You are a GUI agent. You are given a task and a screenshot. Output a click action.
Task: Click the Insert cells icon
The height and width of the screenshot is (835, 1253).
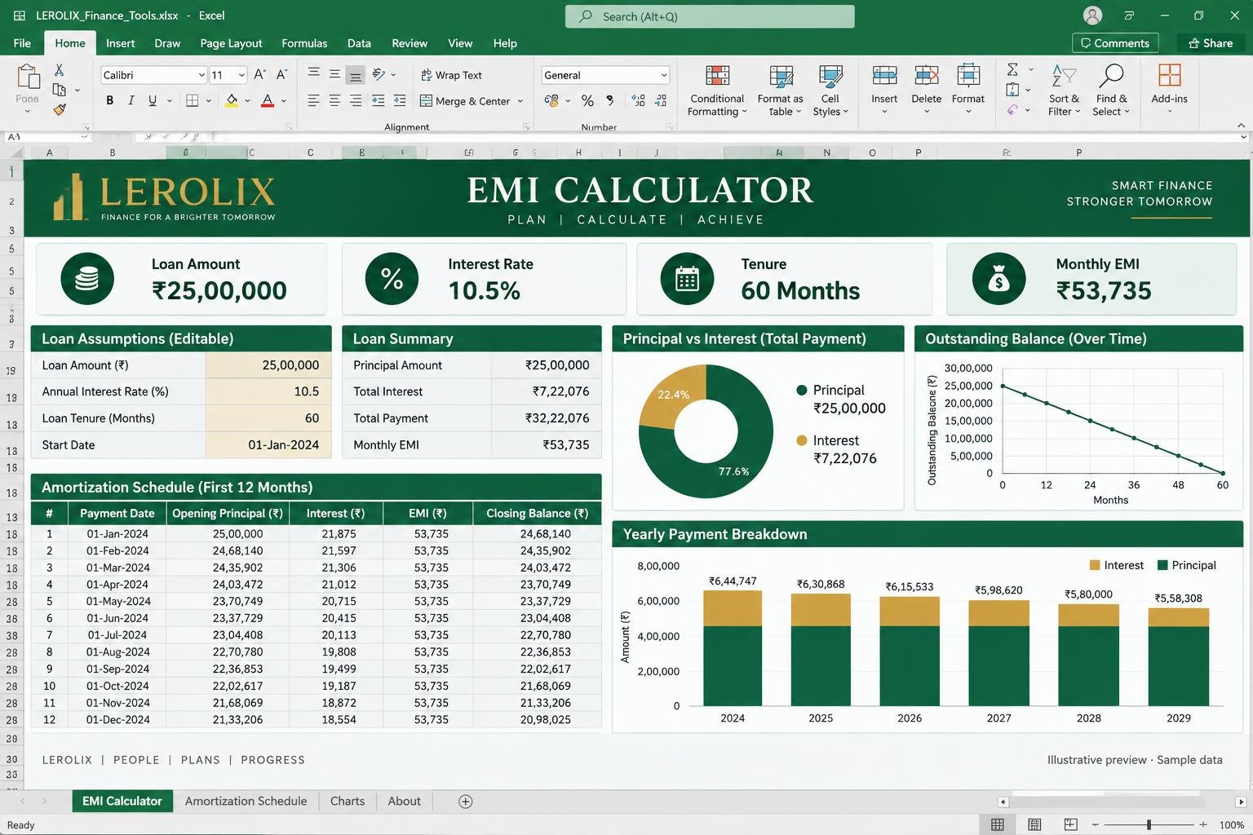[884, 76]
